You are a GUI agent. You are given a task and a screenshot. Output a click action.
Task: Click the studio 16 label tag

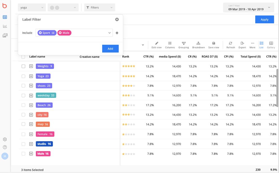point(44,144)
